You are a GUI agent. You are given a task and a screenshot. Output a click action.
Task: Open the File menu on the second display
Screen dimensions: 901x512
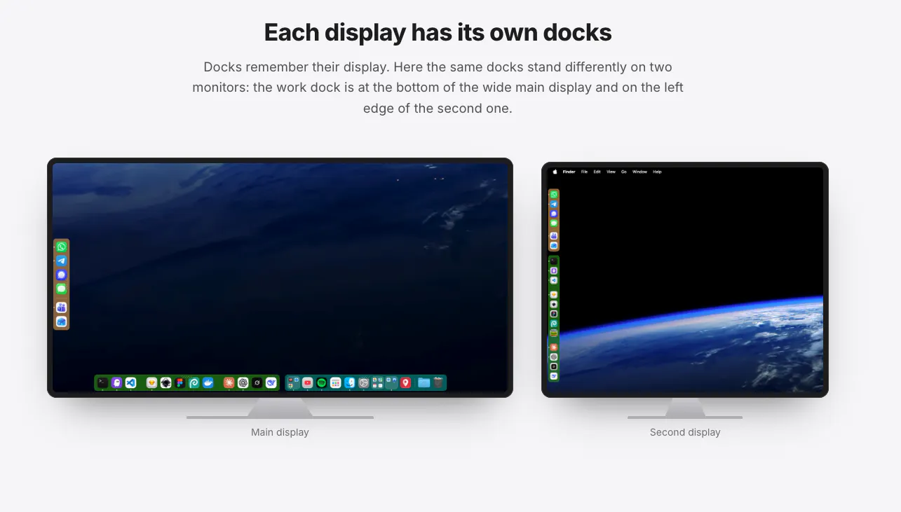click(584, 172)
